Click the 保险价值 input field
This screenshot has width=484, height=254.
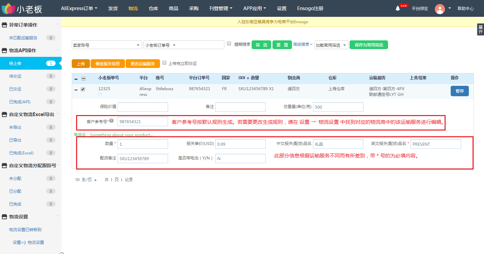(143, 107)
